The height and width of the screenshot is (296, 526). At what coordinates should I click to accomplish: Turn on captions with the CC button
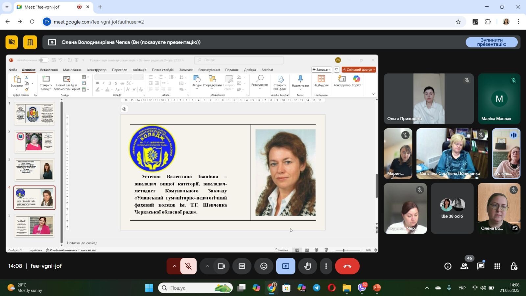coord(242,266)
